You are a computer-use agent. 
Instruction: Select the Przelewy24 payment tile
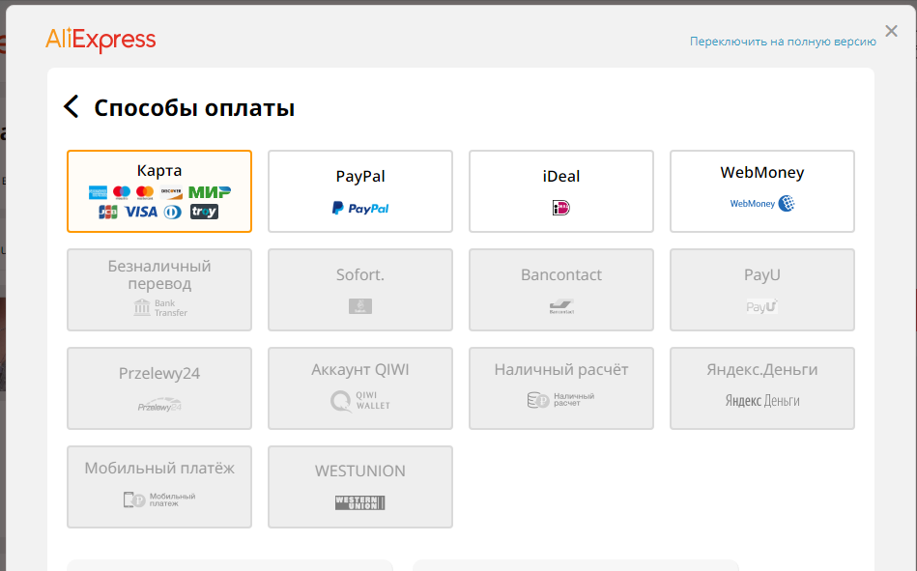pos(159,388)
